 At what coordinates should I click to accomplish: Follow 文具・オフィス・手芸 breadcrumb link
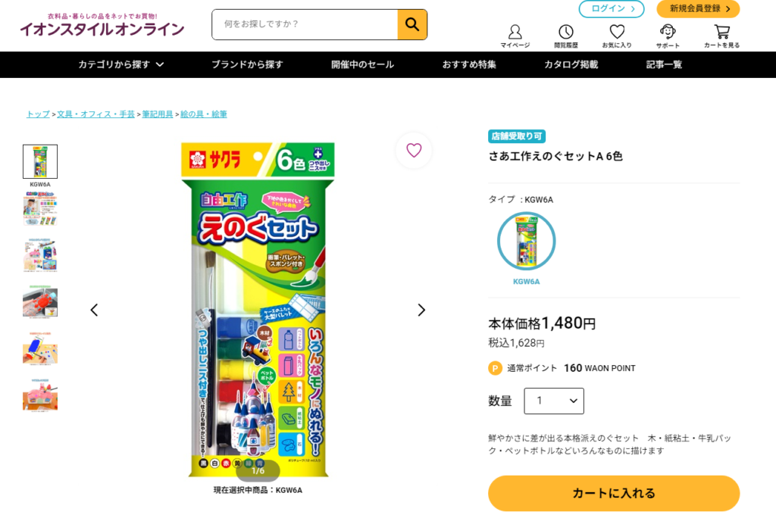pyautogui.click(x=95, y=114)
